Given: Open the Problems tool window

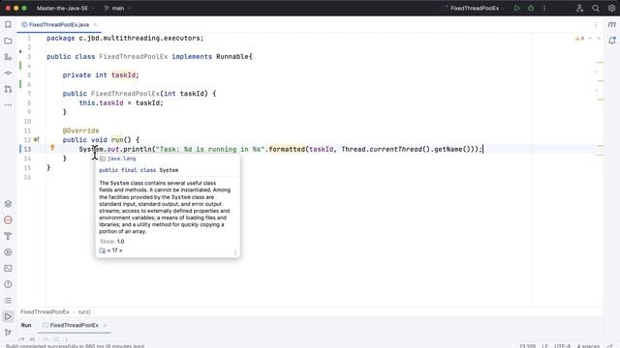Looking at the screenshot, I should click(x=8, y=284).
